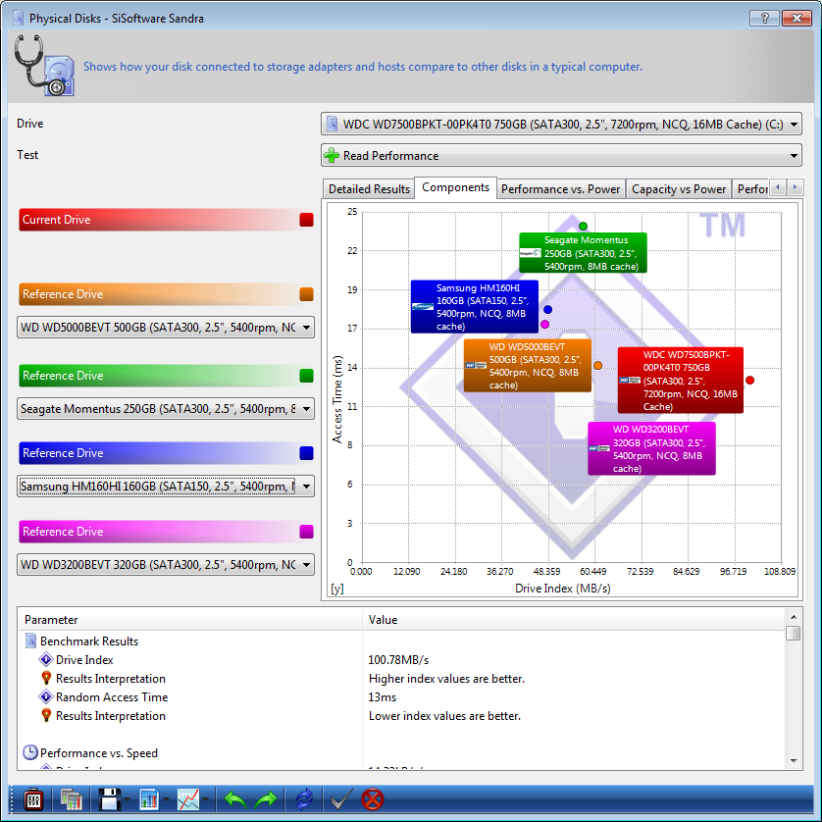Click the green Reference Drive color swatch

306,376
